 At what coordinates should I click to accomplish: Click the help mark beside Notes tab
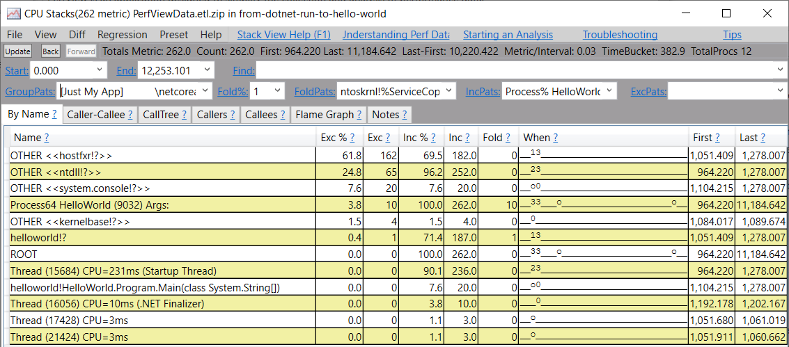tap(404, 115)
